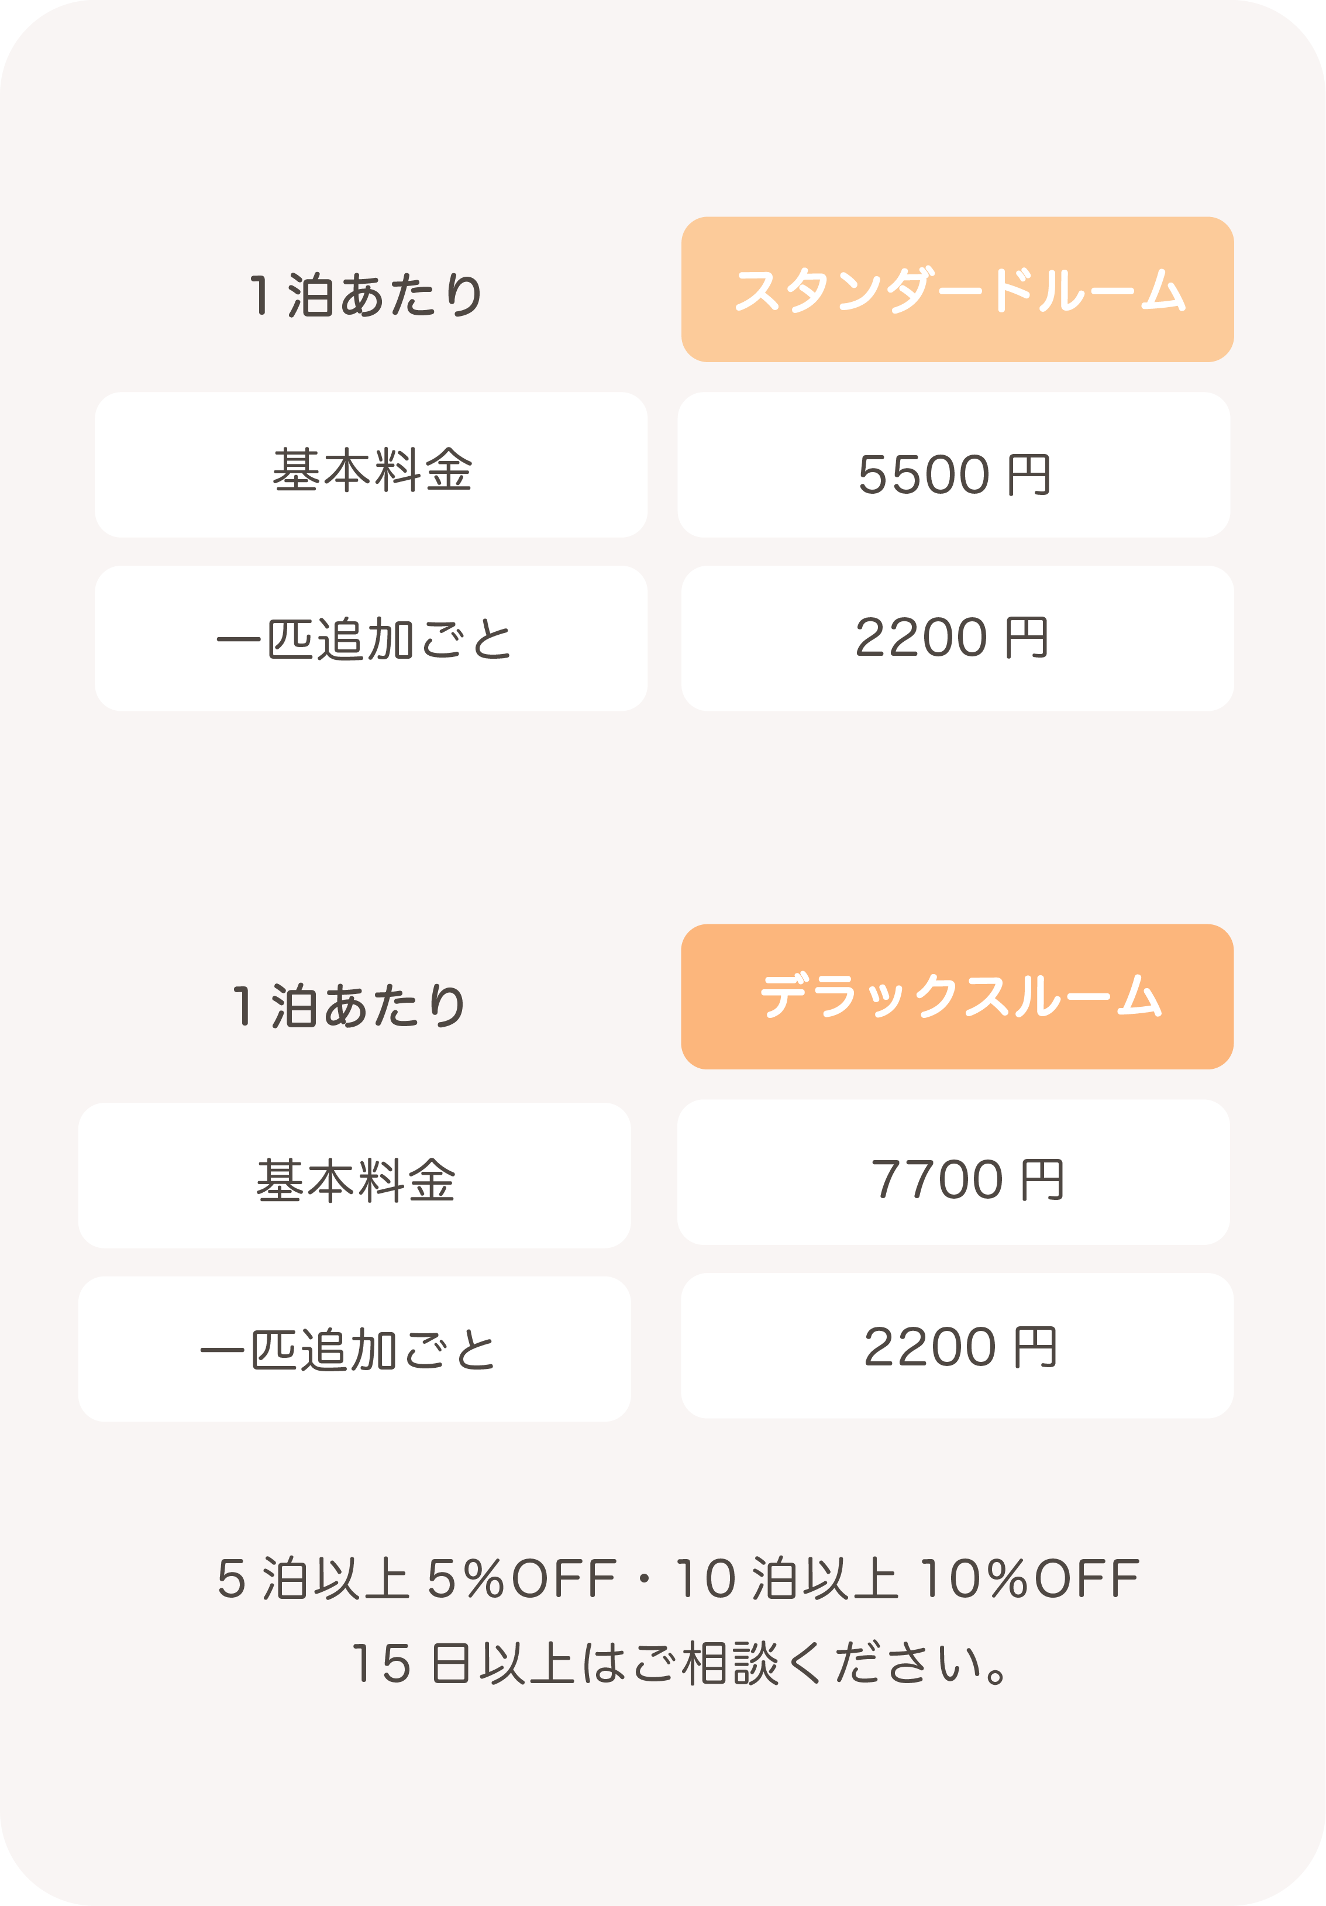Image resolution: width=1326 pixels, height=1906 pixels.
Task: Click the 円 symbol after 7700
Action: 1042,1181
